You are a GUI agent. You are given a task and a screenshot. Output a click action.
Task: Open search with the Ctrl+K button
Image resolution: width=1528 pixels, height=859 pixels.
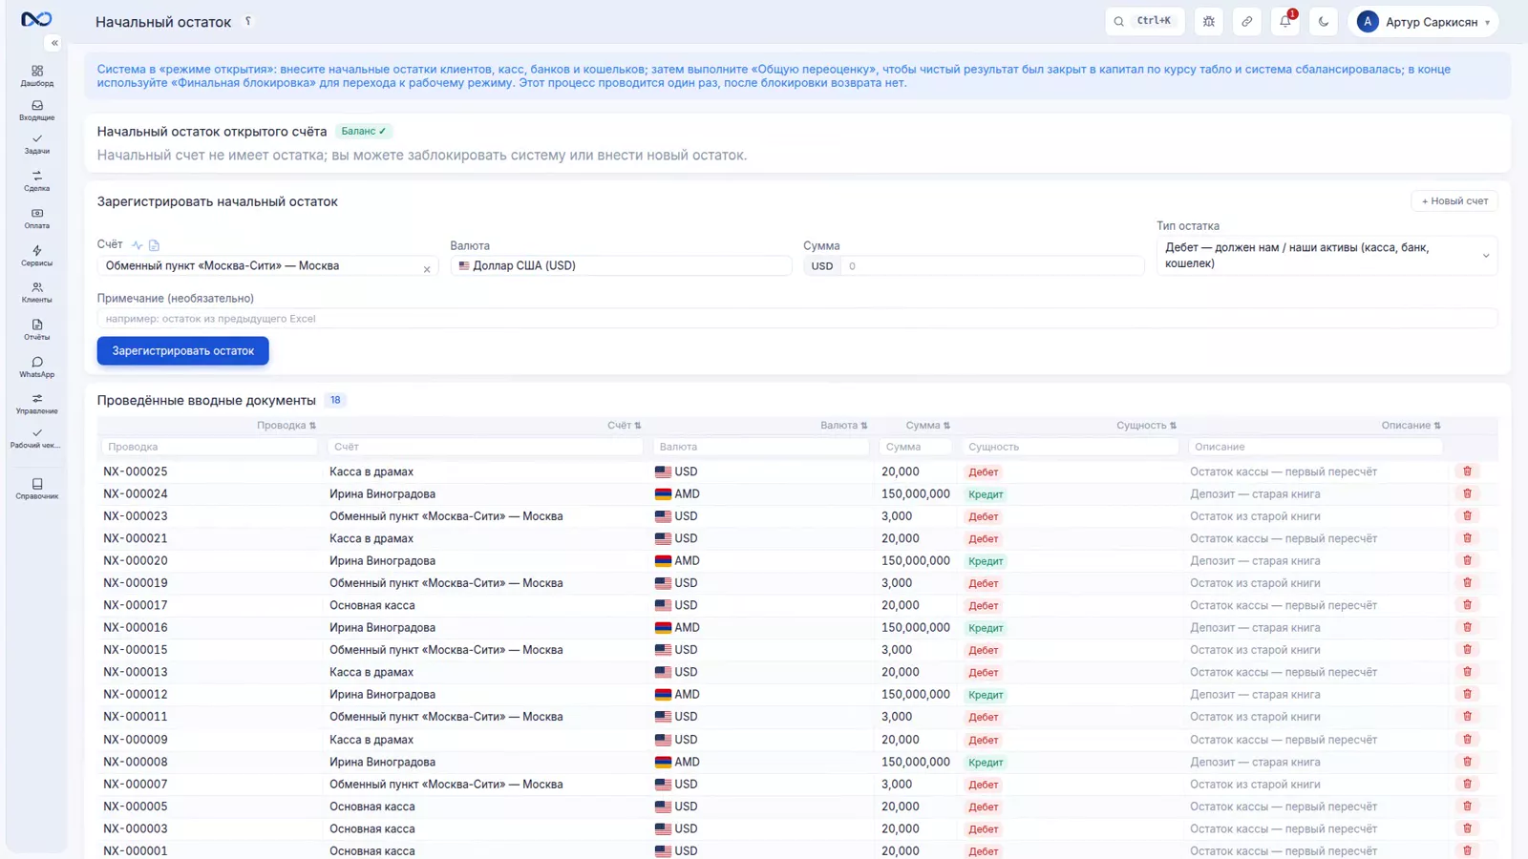tap(1145, 21)
